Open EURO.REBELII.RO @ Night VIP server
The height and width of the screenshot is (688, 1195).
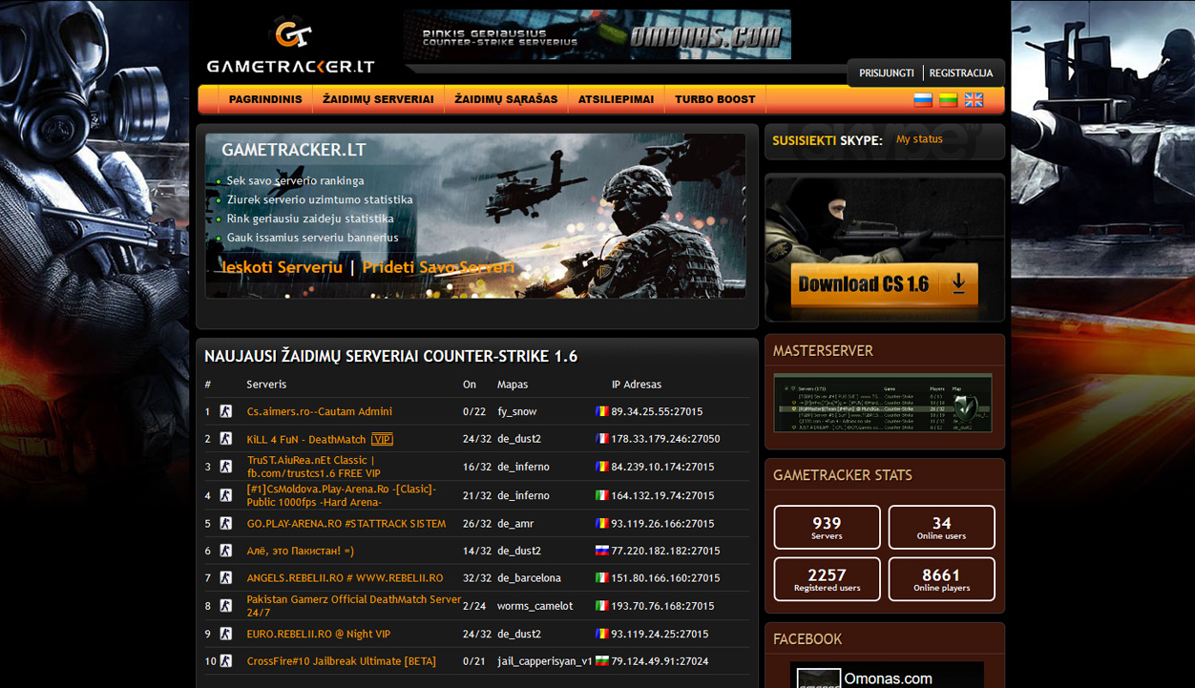319,634
